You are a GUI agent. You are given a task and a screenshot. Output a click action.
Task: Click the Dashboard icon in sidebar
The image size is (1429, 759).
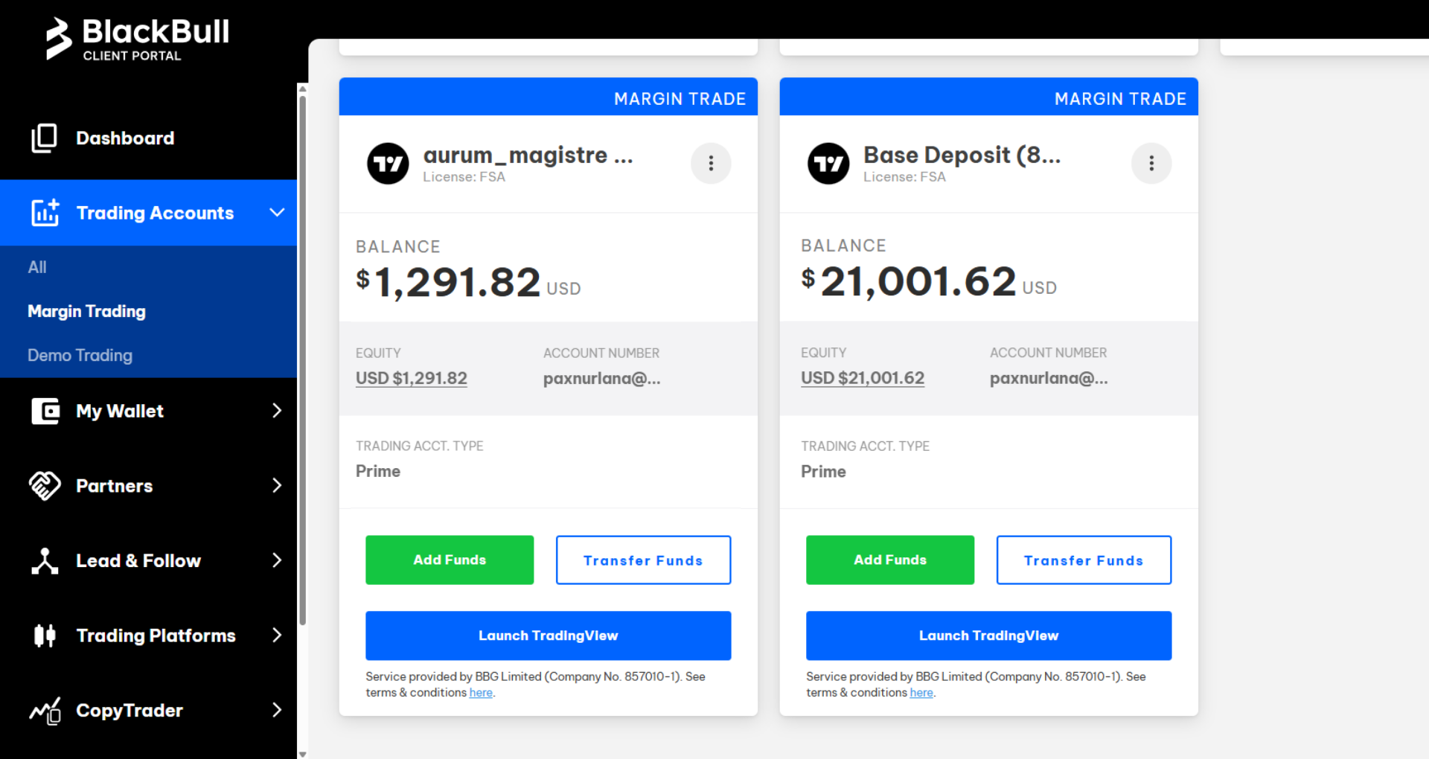(x=45, y=138)
